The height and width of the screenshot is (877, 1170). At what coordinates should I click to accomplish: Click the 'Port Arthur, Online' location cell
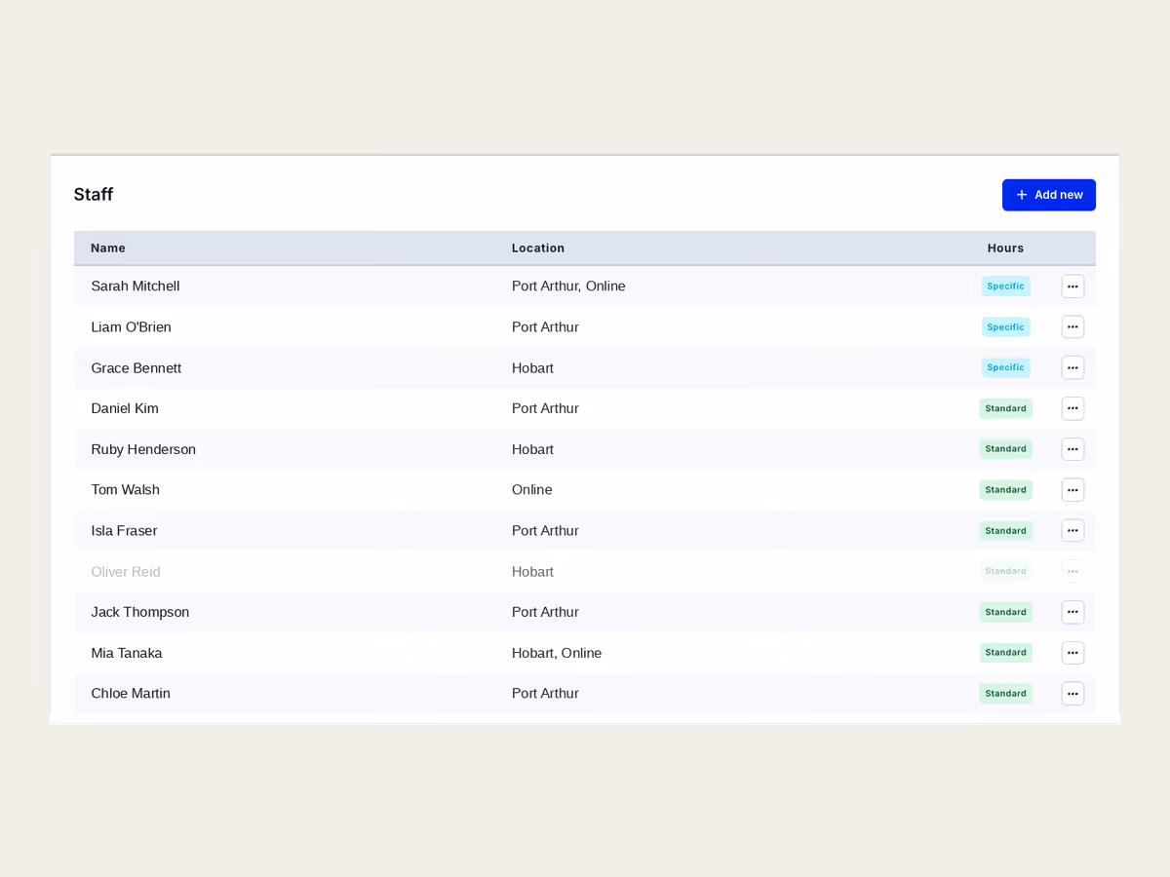[568, 286]
